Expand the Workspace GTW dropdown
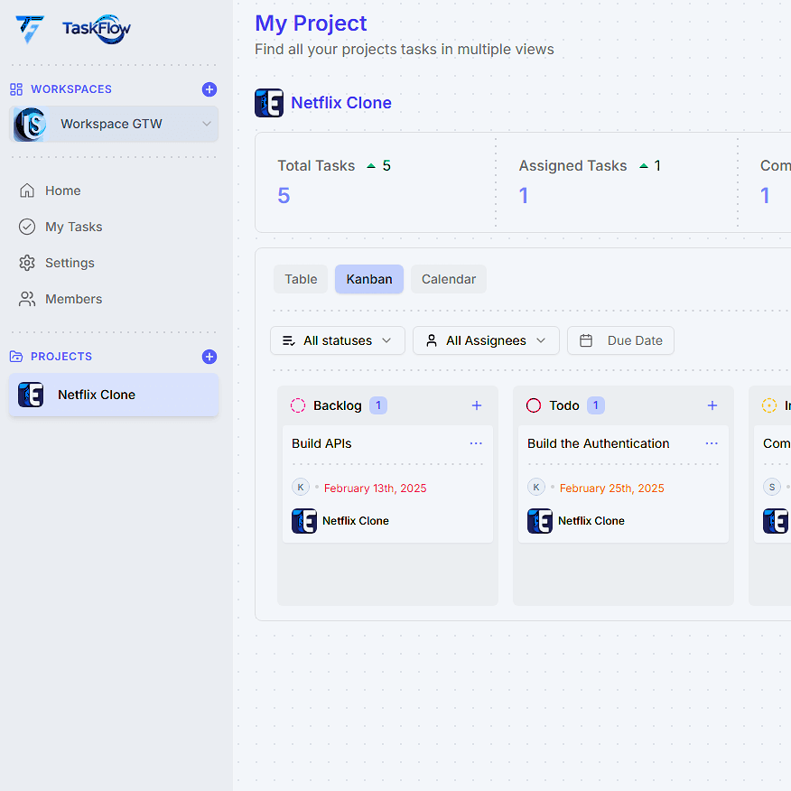The width and height of the screenshot is (791, 791). tap(206, 124)
